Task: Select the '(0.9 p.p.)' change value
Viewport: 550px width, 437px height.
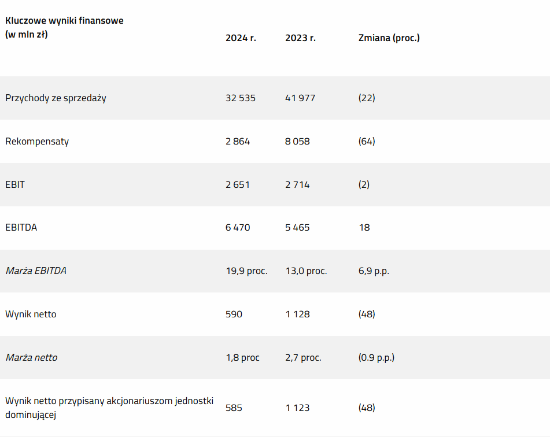Action: pyautogui.click(x=376, y=357)
